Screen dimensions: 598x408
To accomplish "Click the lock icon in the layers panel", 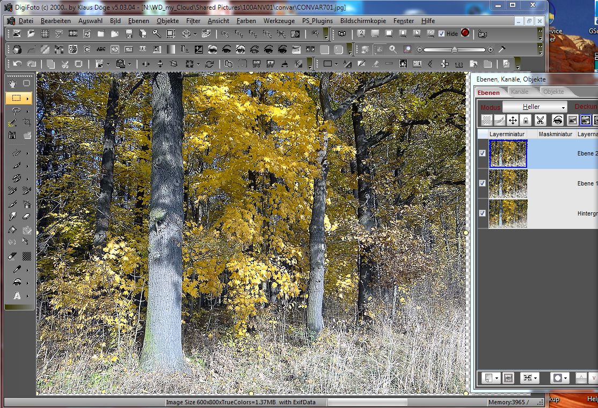I will 526,120.
